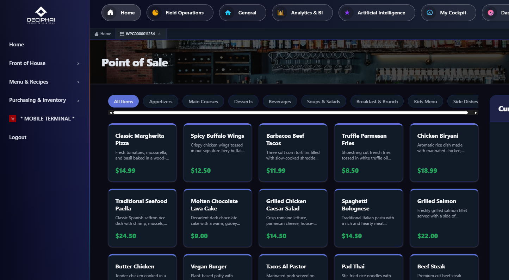Switch to the Home page tab
Screen dimensions: 509x280
click(x=103, y=34)
